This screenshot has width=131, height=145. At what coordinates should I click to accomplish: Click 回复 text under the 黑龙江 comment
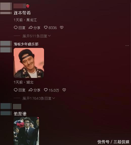[22, 28]
